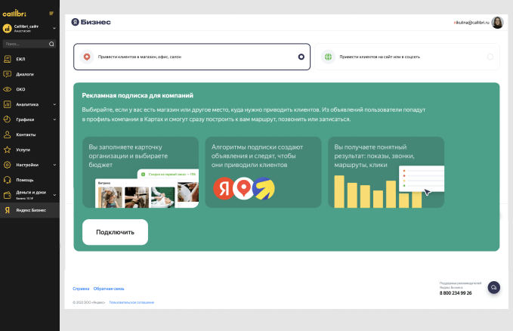Click the support phone number 8 800 234 99 26

pyautogui.click(x=456, y=293)
